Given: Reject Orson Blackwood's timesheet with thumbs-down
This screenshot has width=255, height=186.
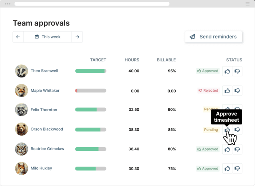Looking at the screenshot, I should coord(237,130).
